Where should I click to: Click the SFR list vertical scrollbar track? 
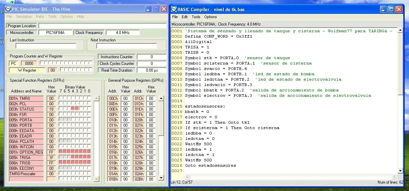click(x=96, y=138)
